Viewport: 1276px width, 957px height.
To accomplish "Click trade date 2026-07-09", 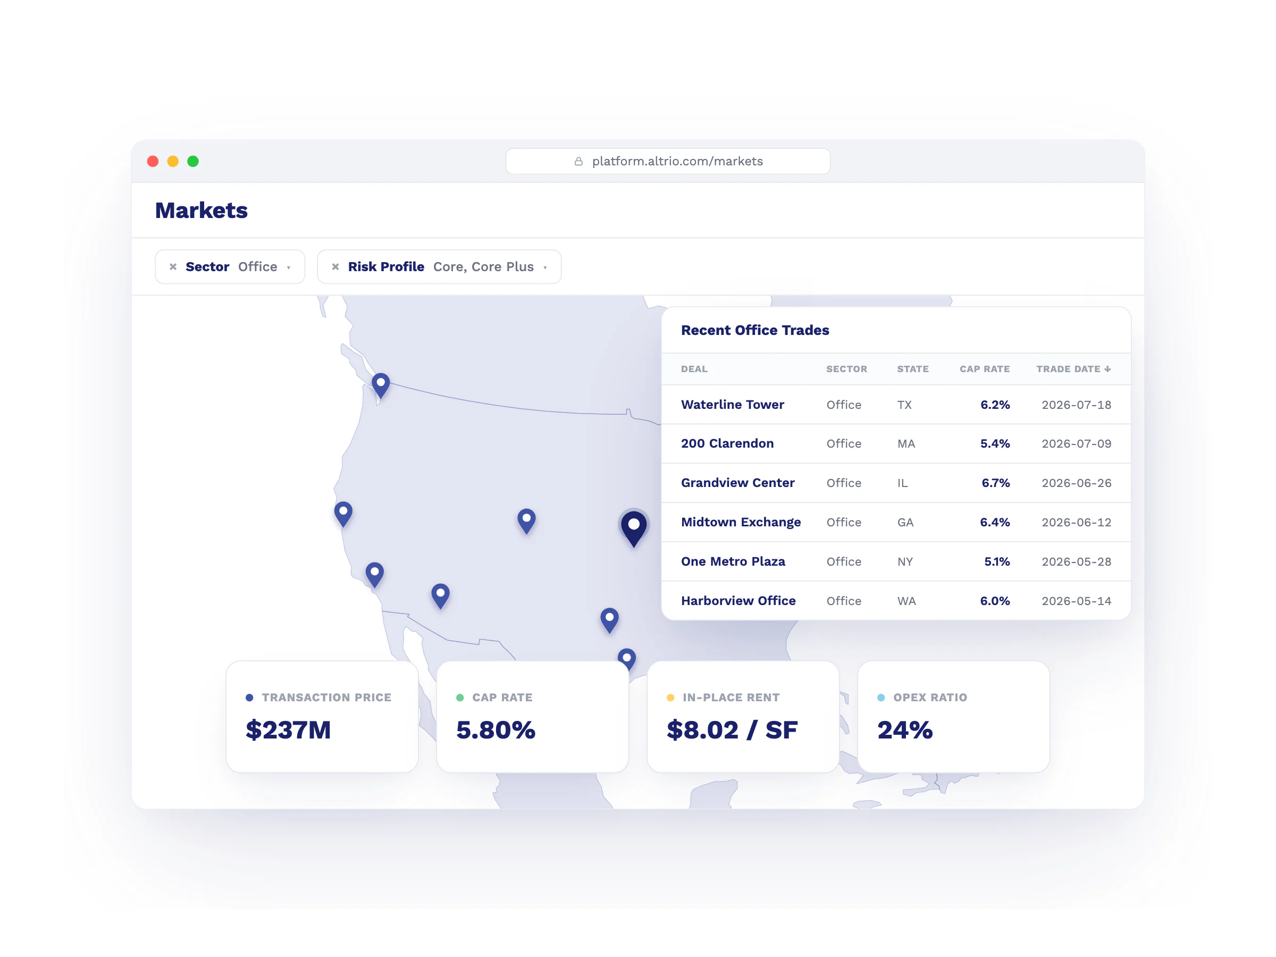I will coord(1076,443).
